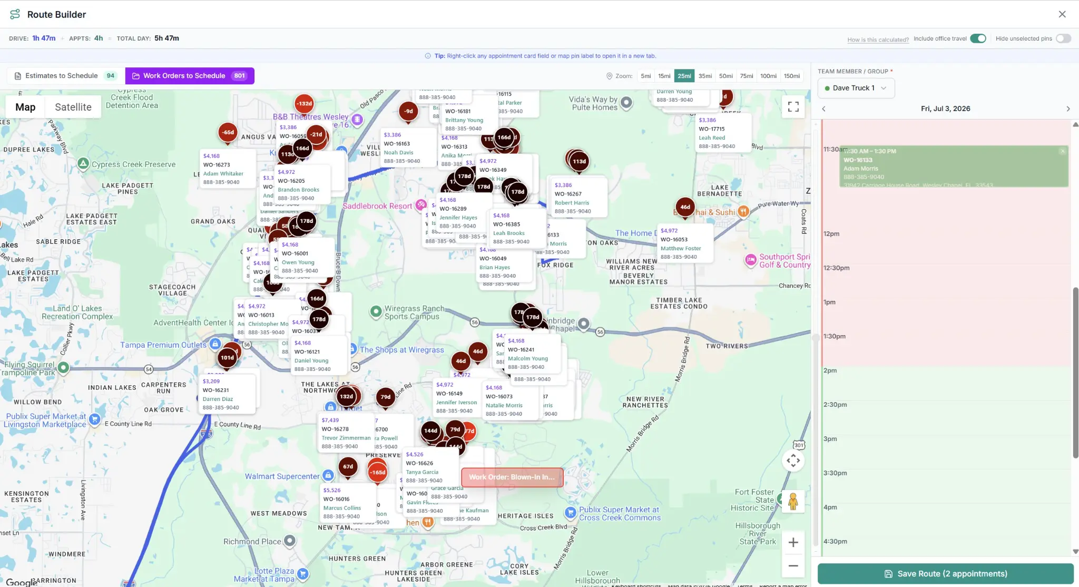
Task: Click the -9d map pin
Action: (408, 111)
